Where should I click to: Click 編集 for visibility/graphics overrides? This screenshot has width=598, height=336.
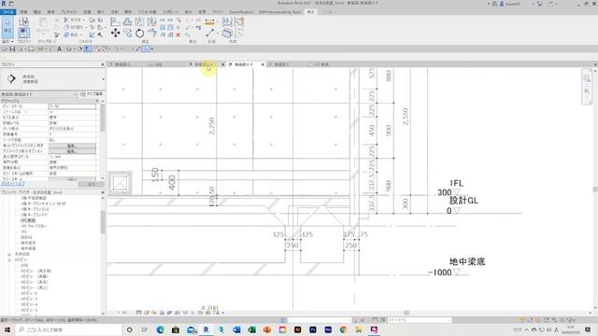(73, 146)
